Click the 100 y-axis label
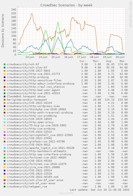 click(x=14, y=36)
